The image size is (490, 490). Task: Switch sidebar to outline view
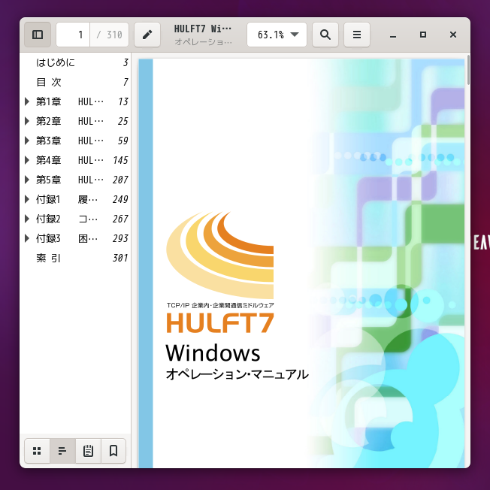point(62,451)
